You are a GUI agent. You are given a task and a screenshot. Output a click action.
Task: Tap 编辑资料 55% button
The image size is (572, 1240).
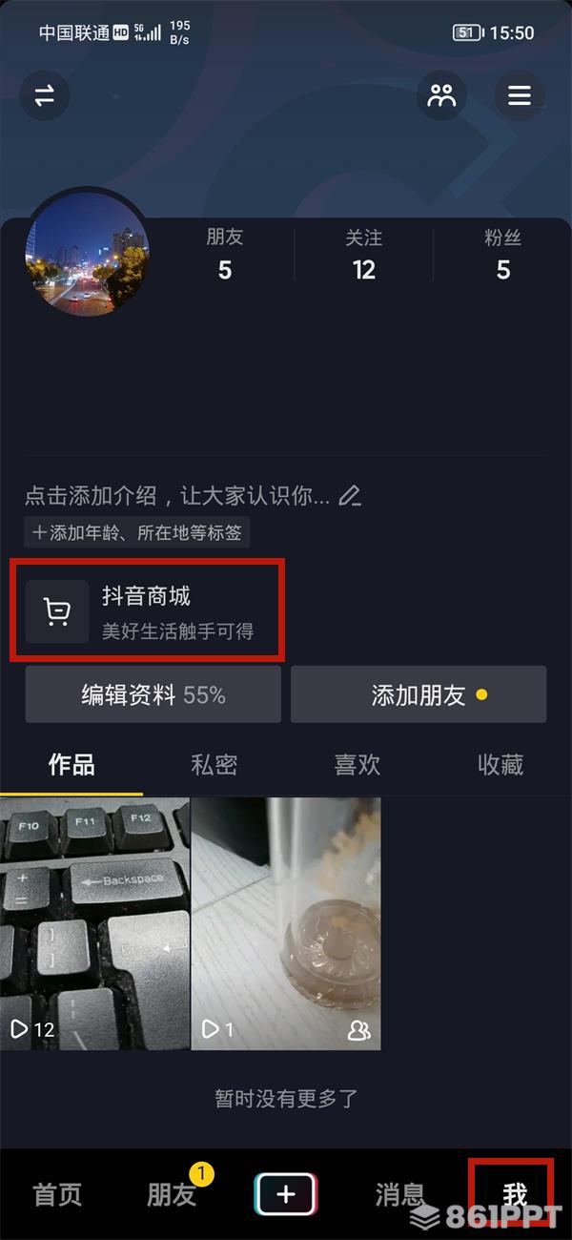[153, 694]
